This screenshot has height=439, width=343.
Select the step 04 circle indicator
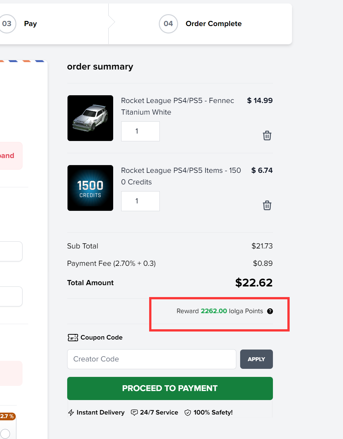point(168,24)
